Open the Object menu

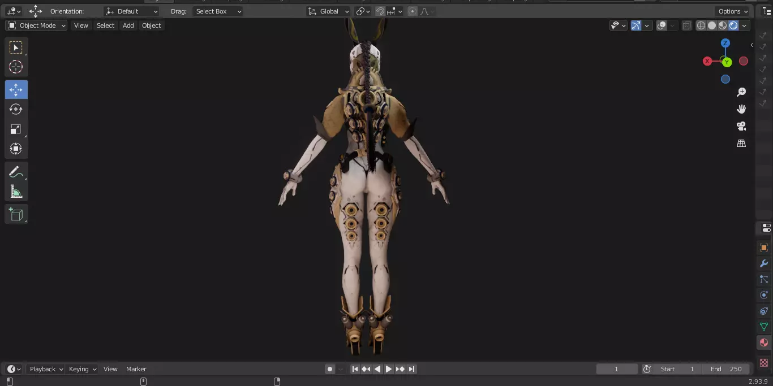coord(151,25)
